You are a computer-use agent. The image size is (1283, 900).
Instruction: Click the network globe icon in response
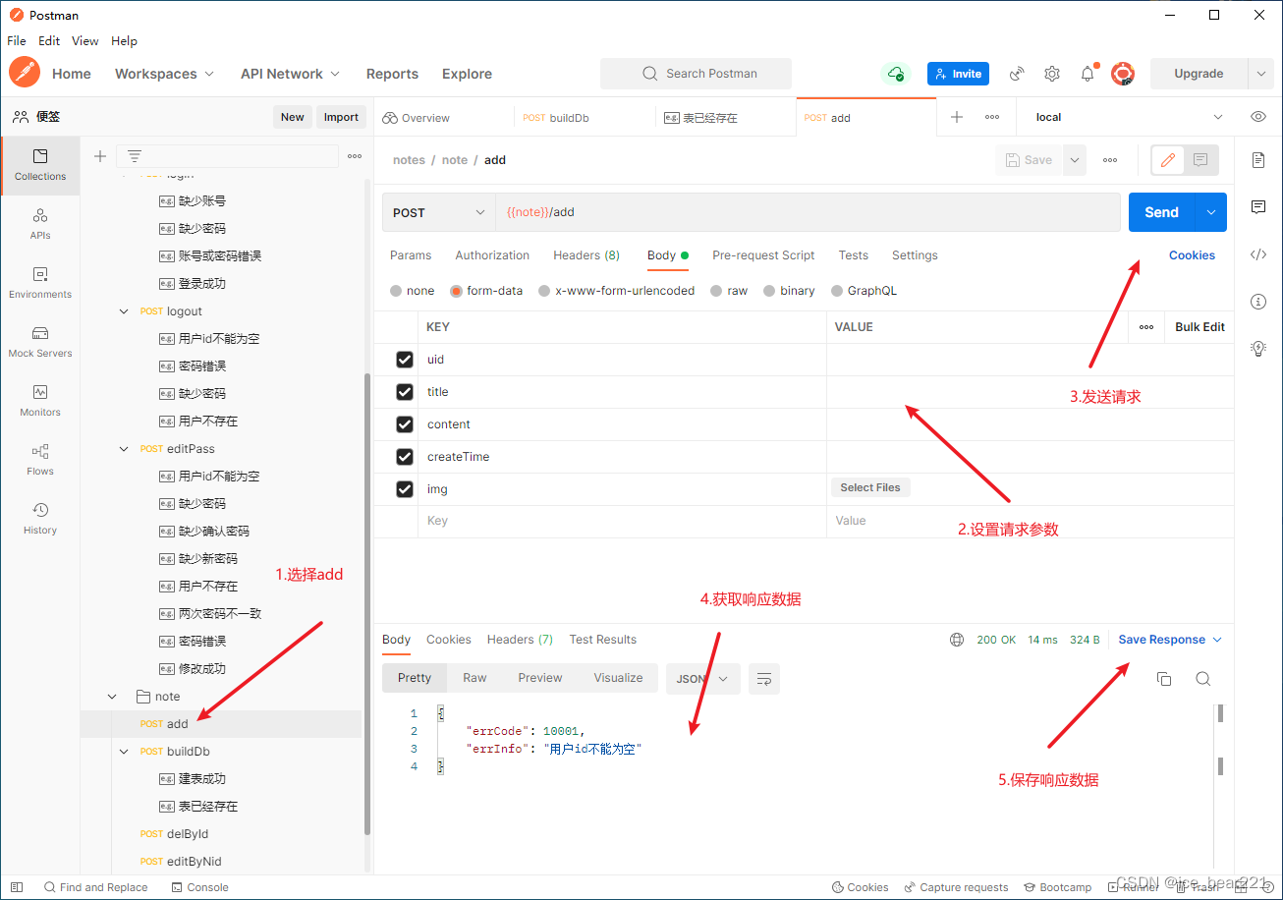point(957,640)
